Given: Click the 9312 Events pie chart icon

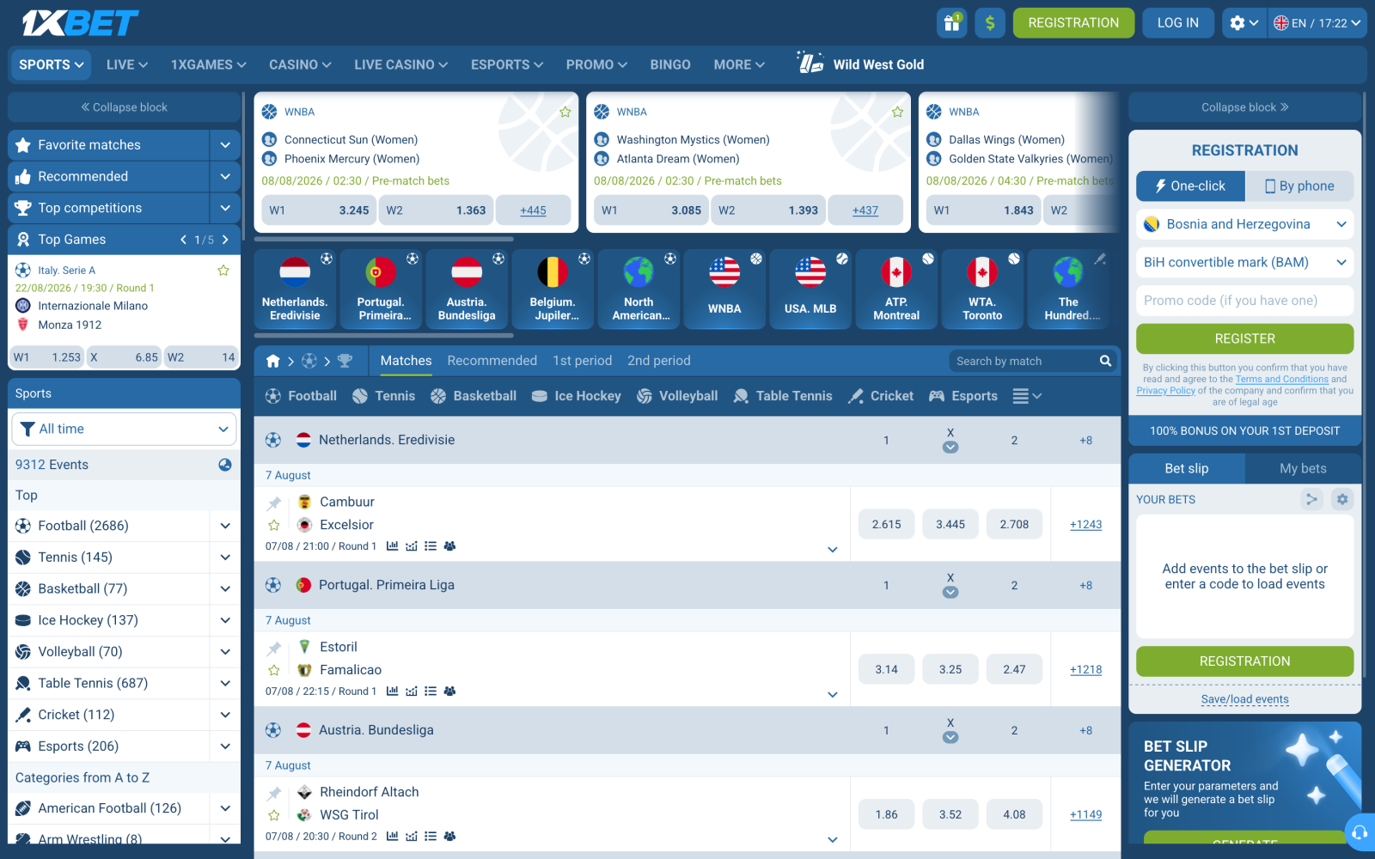Looking at the screenshot, I should click(225, 465).
